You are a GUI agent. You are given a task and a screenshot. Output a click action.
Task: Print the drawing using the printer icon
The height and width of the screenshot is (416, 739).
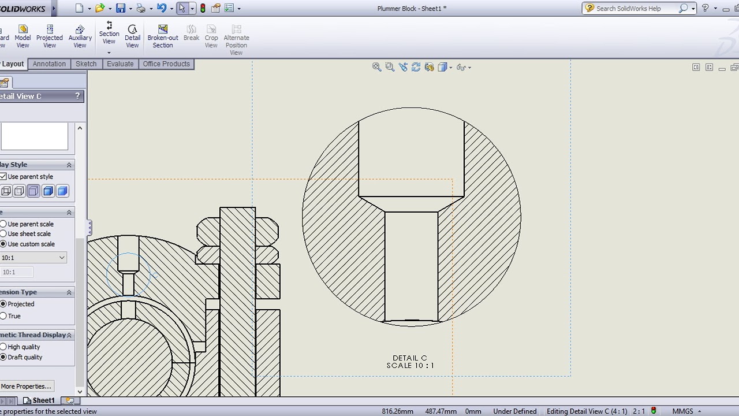pyautogui.click(x=141, y=8)
